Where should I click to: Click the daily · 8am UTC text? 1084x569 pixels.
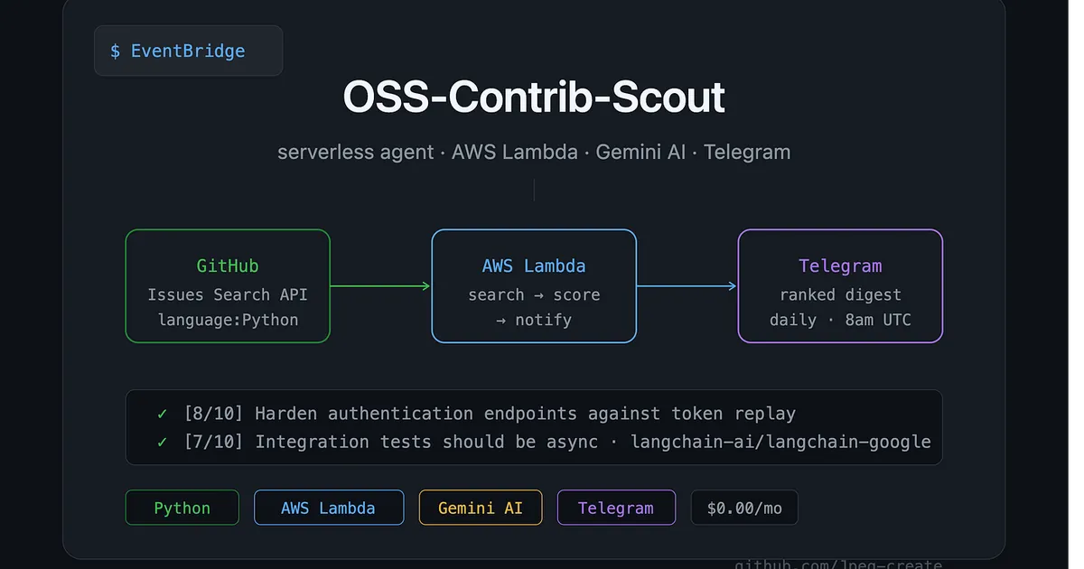(x=840, y=320)
